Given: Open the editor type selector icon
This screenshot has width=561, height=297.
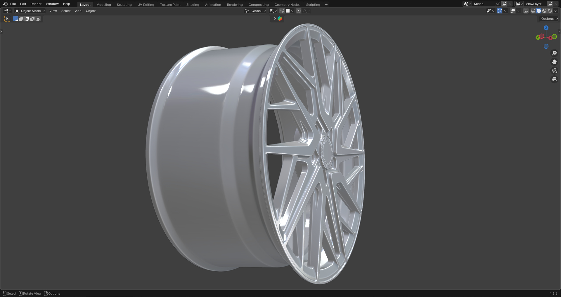Looking at the screenshot, I should 8,11.
